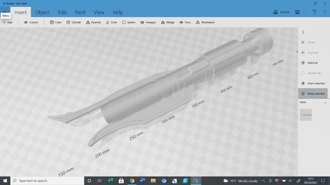Open the clock showing 13:13

[310, 181]
